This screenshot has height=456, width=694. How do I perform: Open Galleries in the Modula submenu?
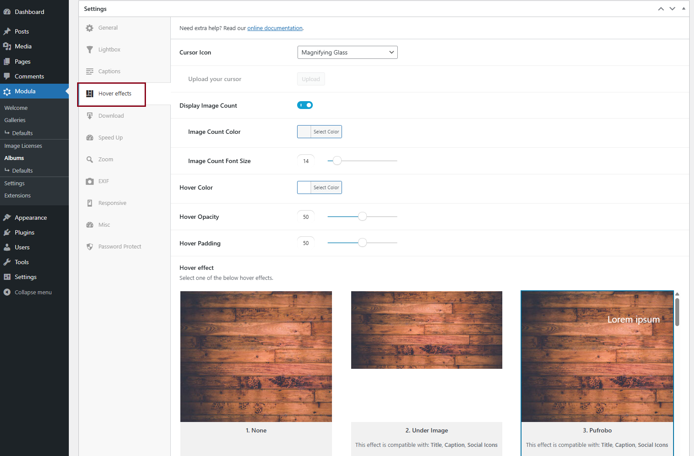[x=15, y=120]
